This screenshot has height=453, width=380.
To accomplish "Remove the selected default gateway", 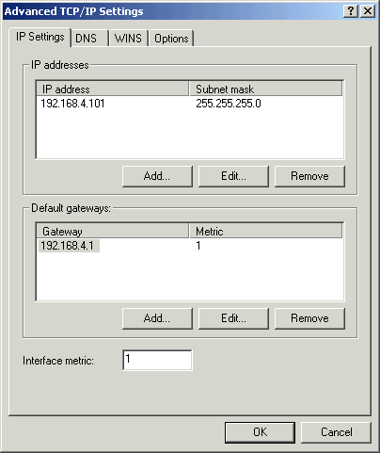I will click(x=309, y=318).
